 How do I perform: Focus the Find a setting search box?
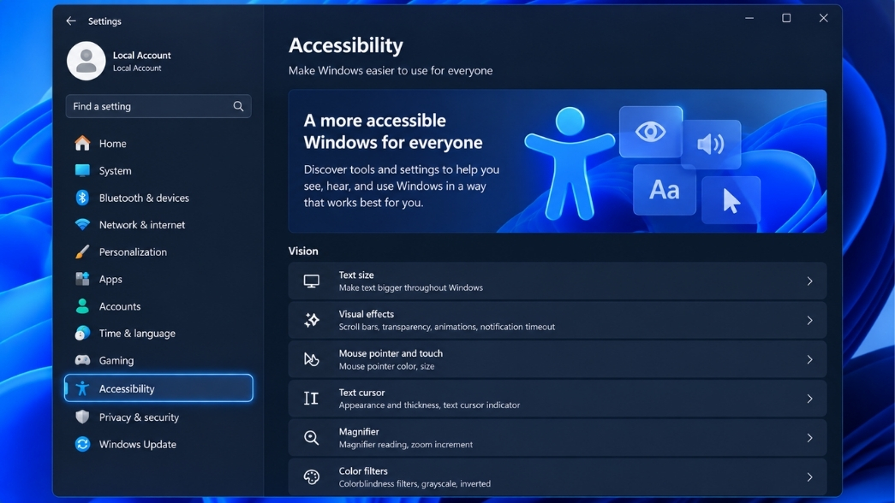coord(158,106)
